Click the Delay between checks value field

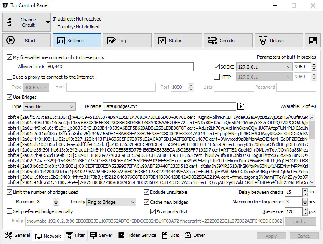[x=294, y=192]
